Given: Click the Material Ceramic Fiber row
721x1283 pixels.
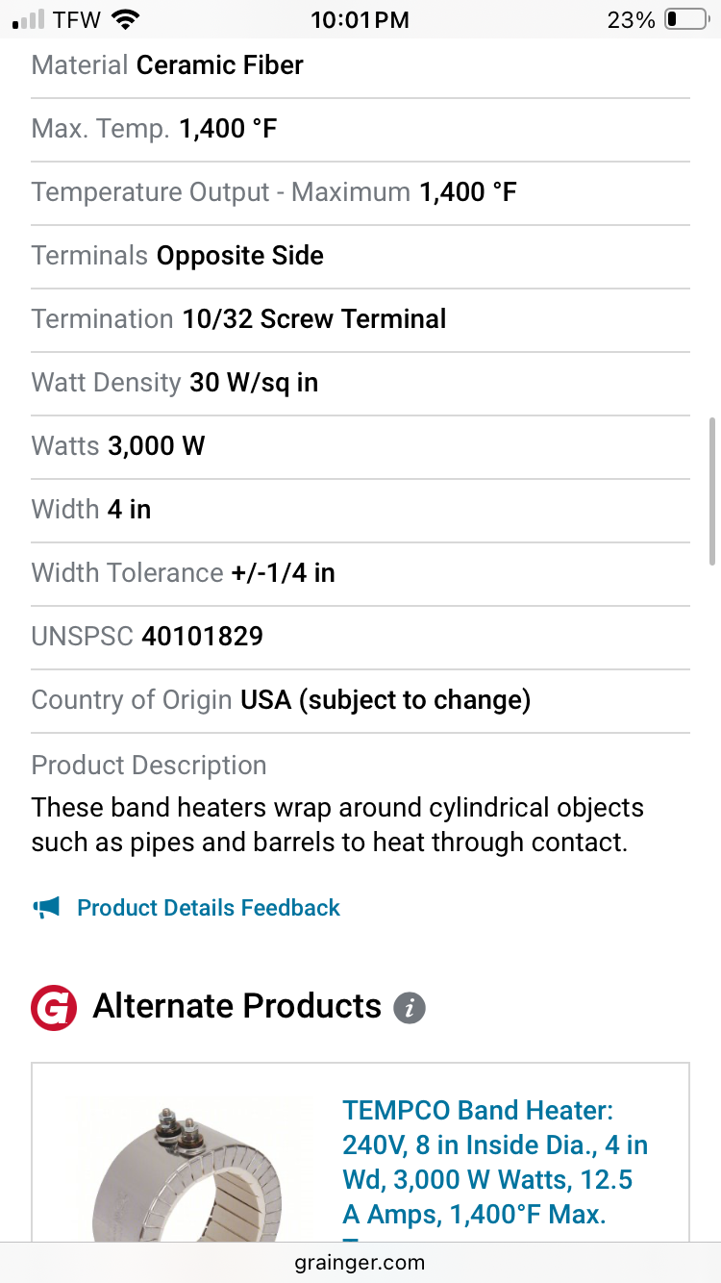Looking at the screenshot, I should pyautogui.click(x=167, y=65).
